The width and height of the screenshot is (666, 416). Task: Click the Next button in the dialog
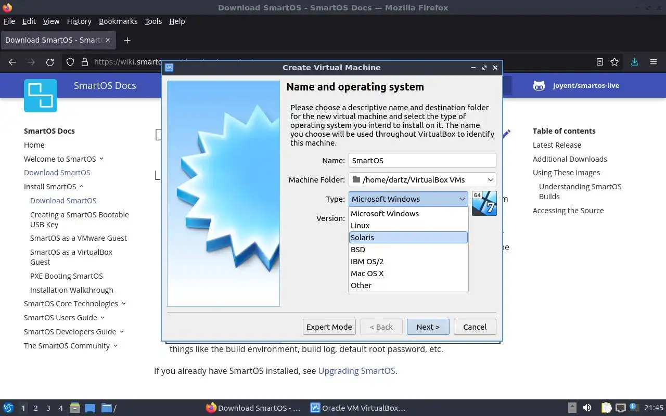[428, 327]
